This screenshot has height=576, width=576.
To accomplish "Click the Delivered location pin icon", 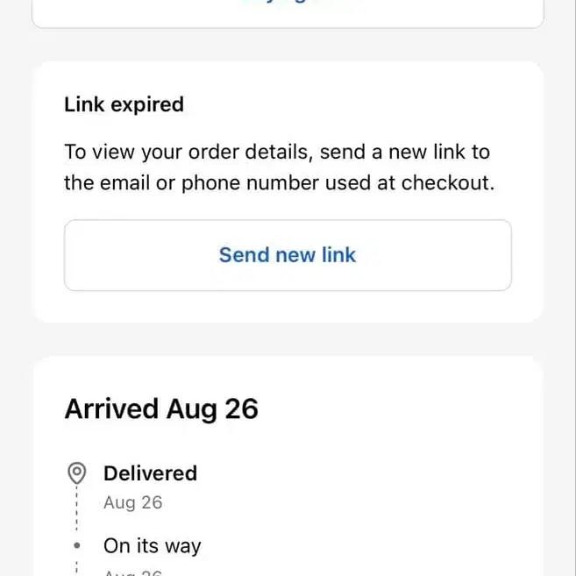I will coord(77,473).
